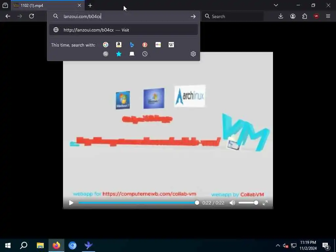Click the go arrow in the address bar
The width and height of the screenshot is (336, 252).
(x=193, y=16)
